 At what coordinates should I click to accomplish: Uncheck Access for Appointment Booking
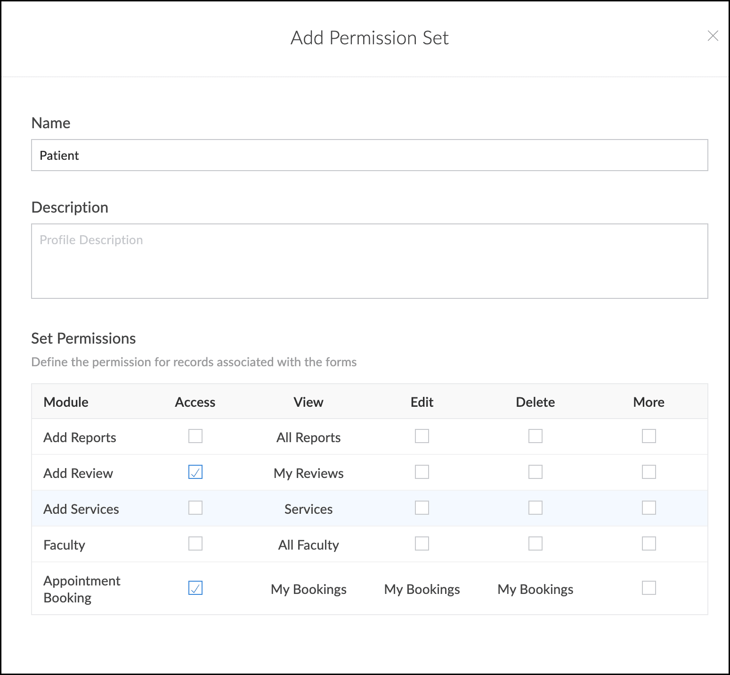pyautogui.click(x=195, y=588)
